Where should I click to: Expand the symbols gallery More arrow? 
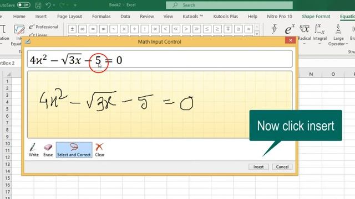tap(257, 34)
